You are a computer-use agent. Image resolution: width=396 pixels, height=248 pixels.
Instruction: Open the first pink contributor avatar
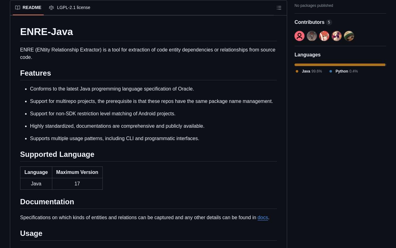click(299, 36)
